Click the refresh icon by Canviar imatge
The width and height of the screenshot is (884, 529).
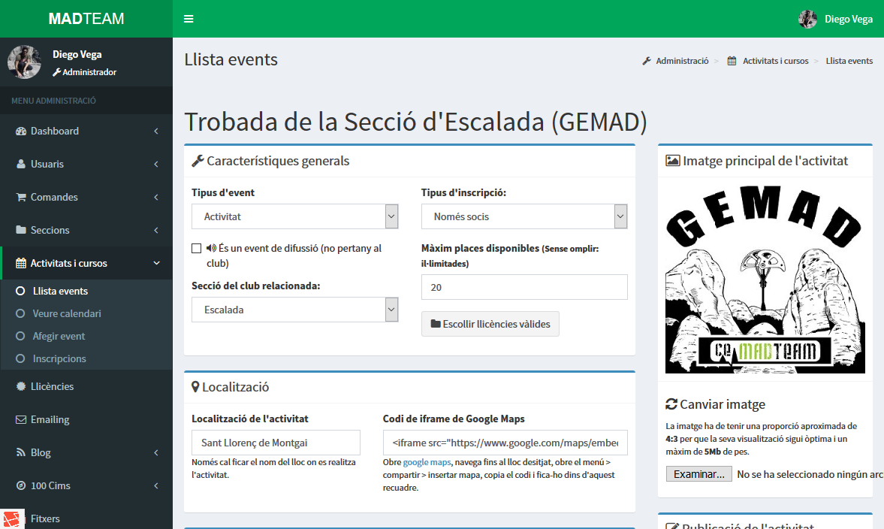tap(671, 404)
